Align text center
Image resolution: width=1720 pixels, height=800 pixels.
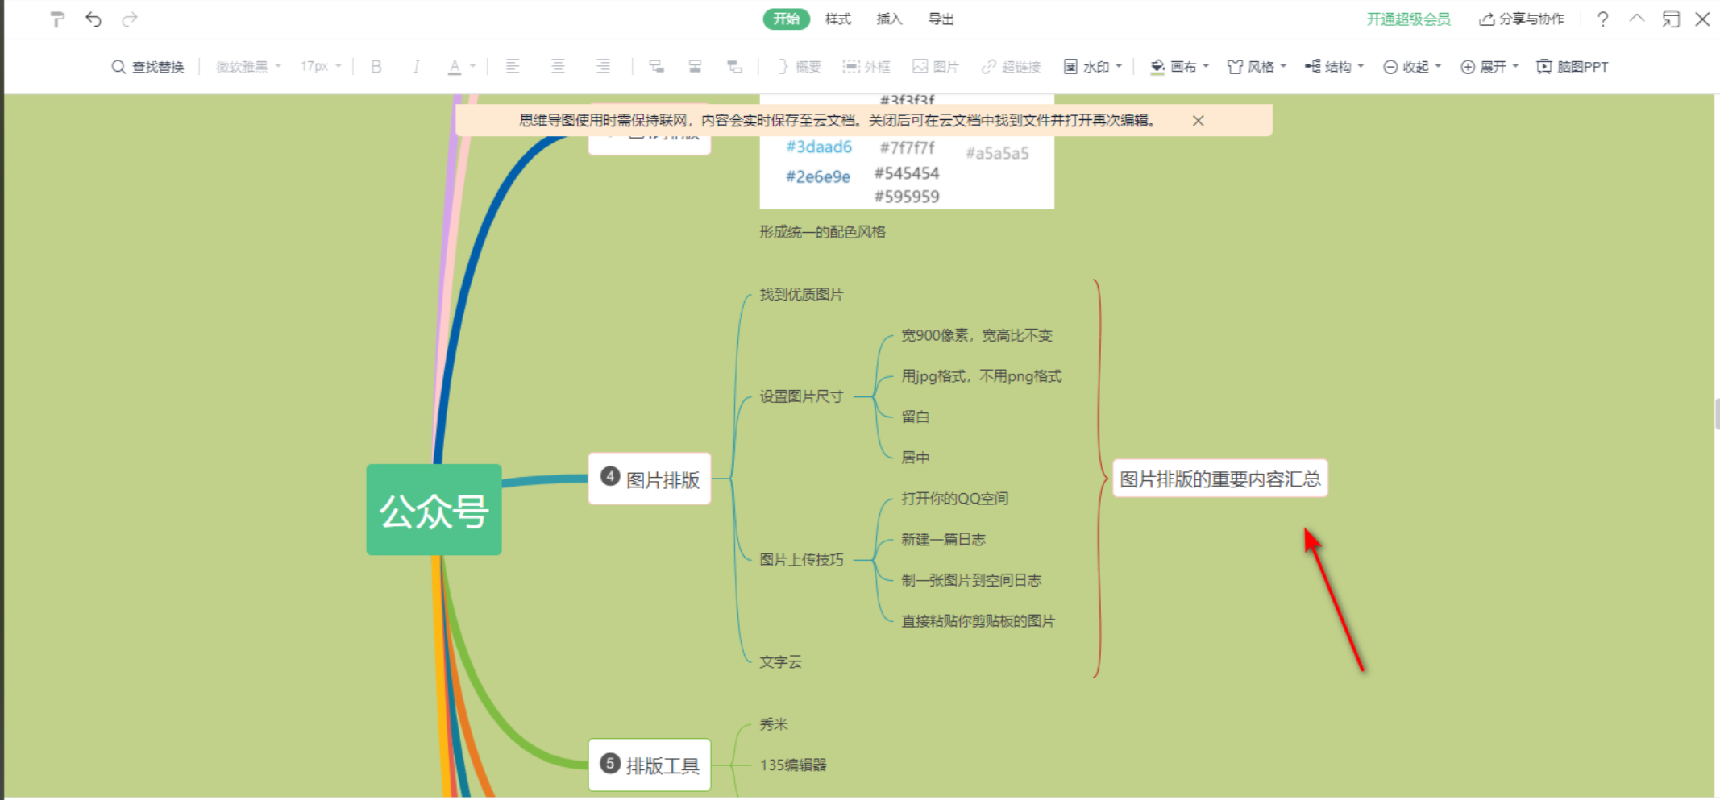click(558, 67)
